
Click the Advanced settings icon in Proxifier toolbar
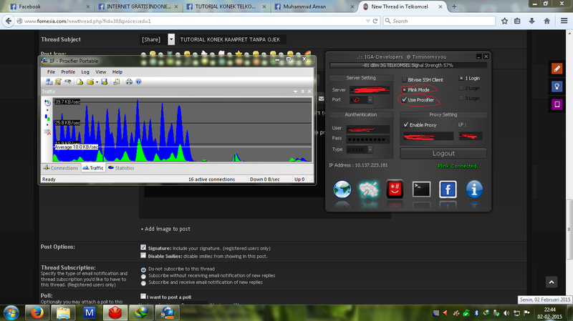click(117, 82)
